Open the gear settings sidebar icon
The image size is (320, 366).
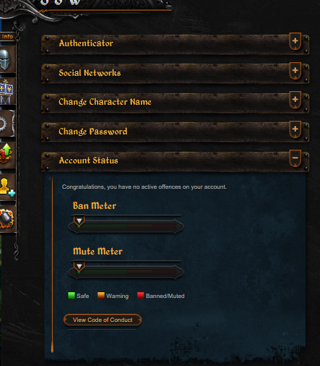[7, 124]
